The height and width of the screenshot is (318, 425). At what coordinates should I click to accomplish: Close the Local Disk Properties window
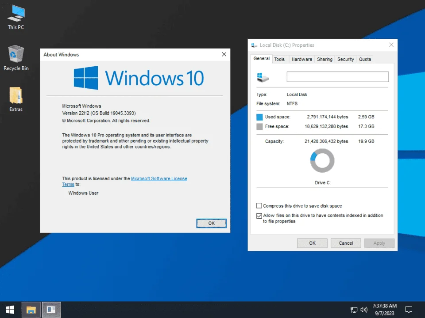click(x=391, y=45)
